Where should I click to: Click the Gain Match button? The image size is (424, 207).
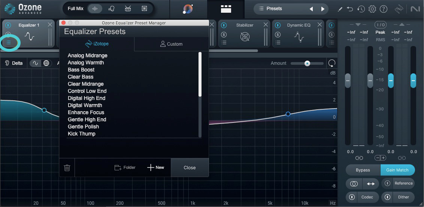pos(397,170)
